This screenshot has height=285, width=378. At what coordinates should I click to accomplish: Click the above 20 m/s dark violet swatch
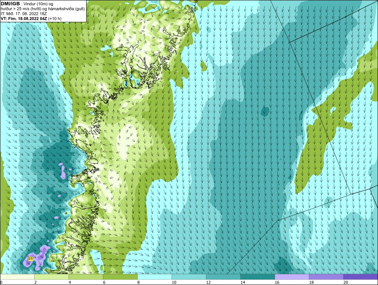(361, 277)
